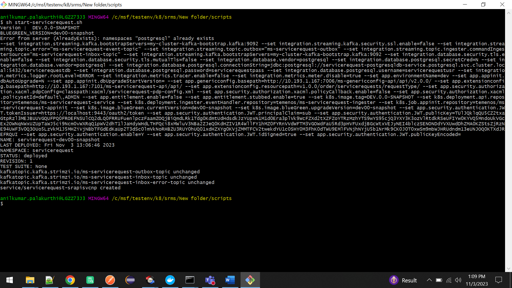The height and width of the screenshot is (288, 512).
Task: Expand hidden system tray icons chevron
Action: [429, 280]
